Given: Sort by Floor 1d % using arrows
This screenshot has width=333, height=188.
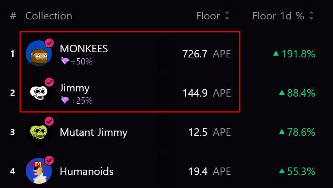Looking at the screenshot, I should (x=311, y=16).
